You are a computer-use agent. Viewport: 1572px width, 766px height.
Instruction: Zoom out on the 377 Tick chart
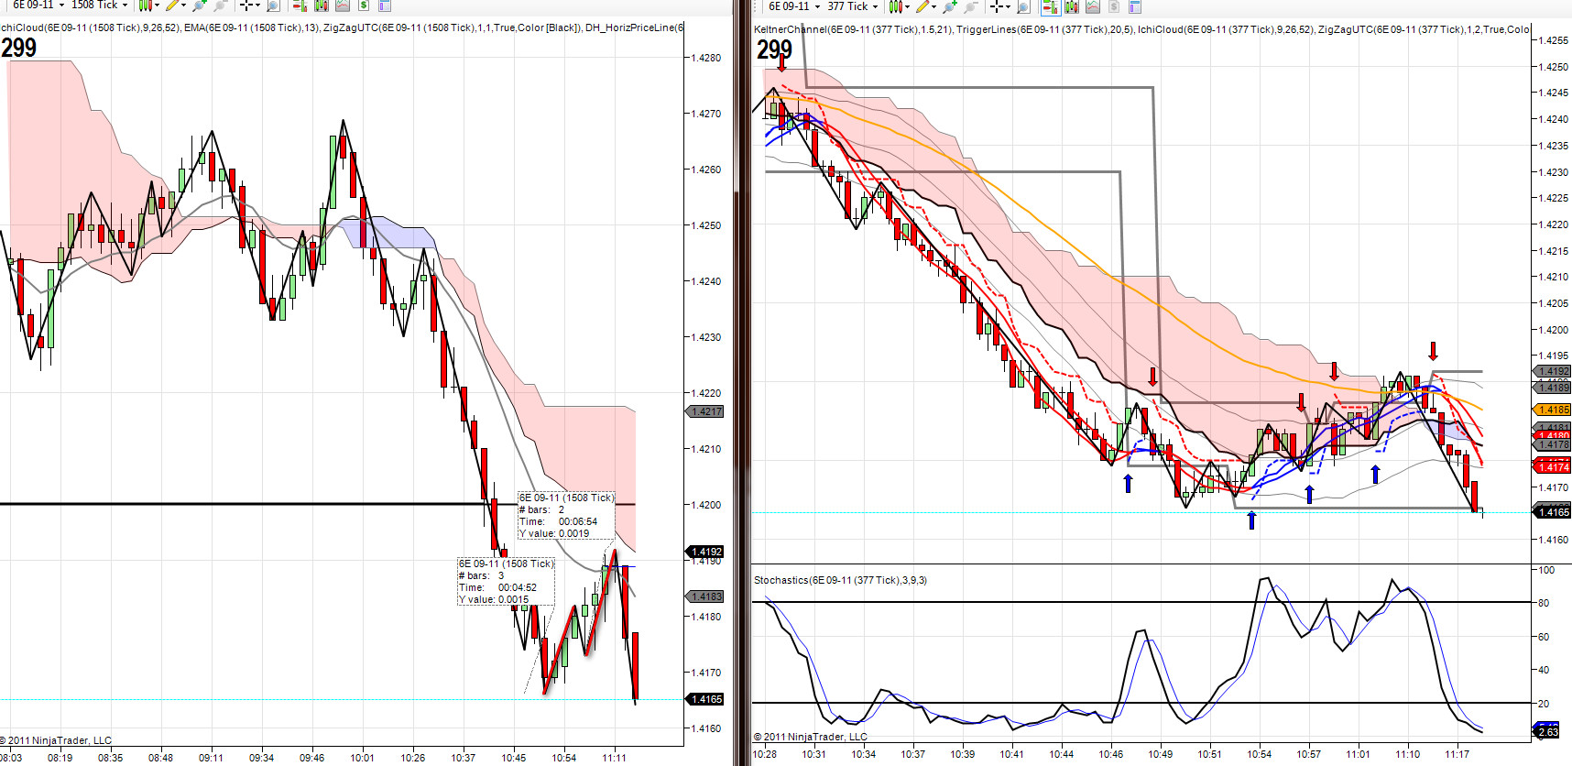(x=972, y=6)
